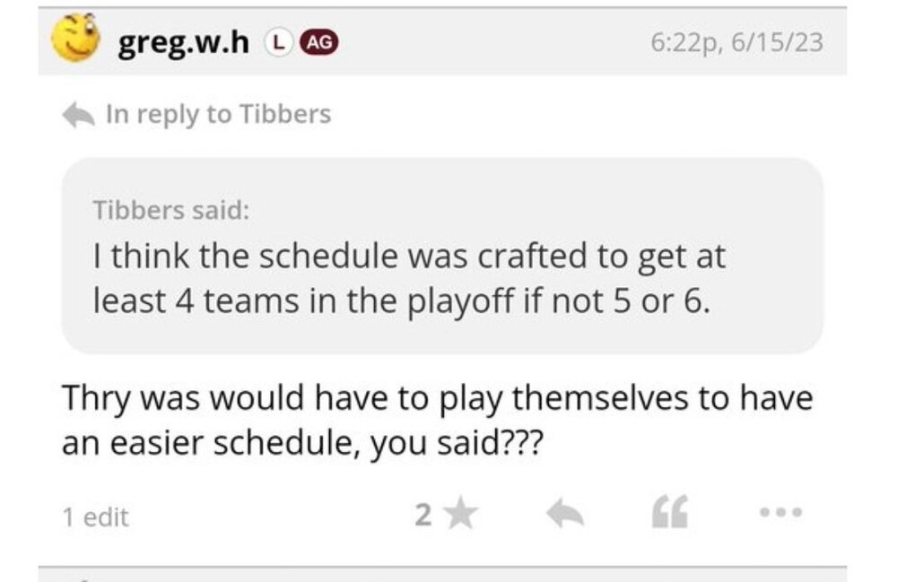
Task: Click the star icon to like post
Action: tap(461, 514)
